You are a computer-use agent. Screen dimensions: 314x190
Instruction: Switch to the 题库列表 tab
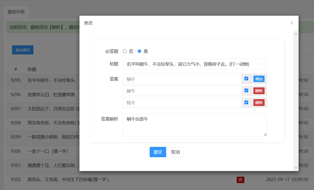[x=16, y=12]
